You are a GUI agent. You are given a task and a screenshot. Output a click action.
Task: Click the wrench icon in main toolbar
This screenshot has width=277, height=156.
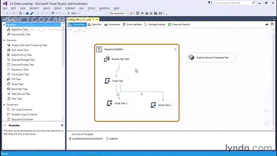coord(142,13)
